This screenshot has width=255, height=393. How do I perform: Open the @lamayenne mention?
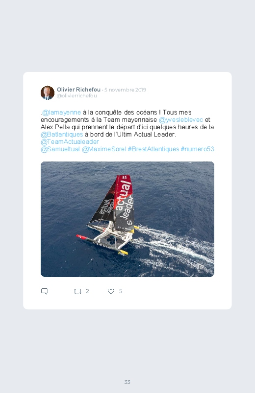tap(61, 112)
